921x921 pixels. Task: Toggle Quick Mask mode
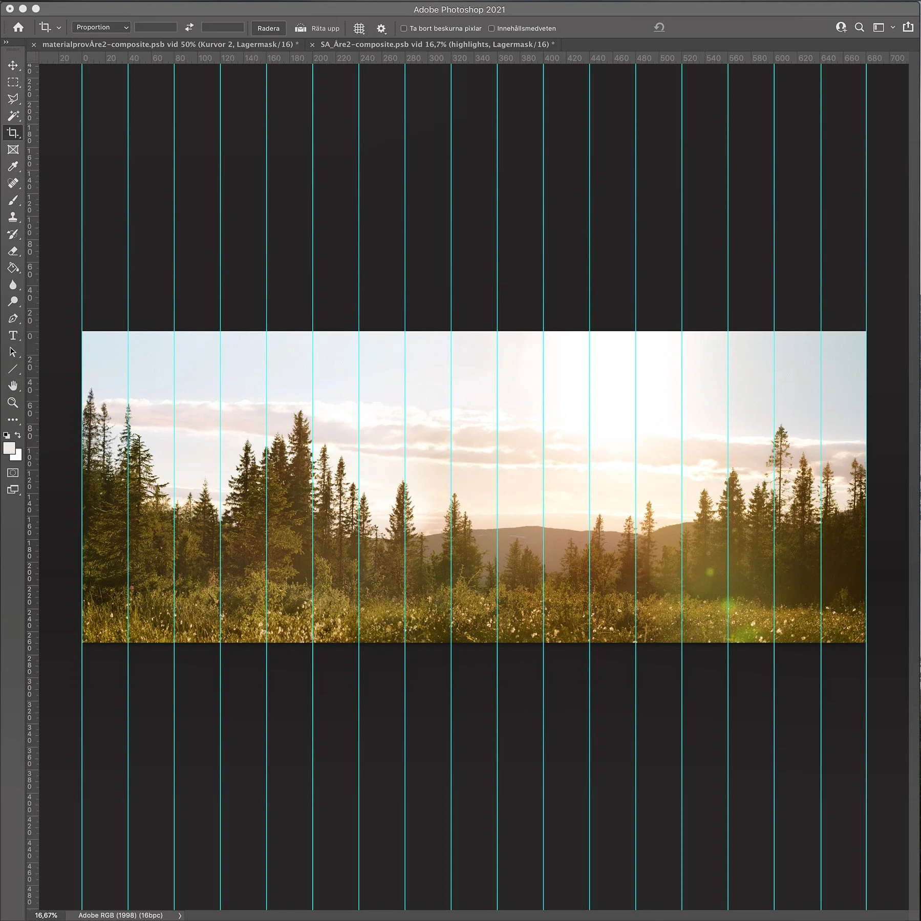pyautogui.click(x=13, y=473)
